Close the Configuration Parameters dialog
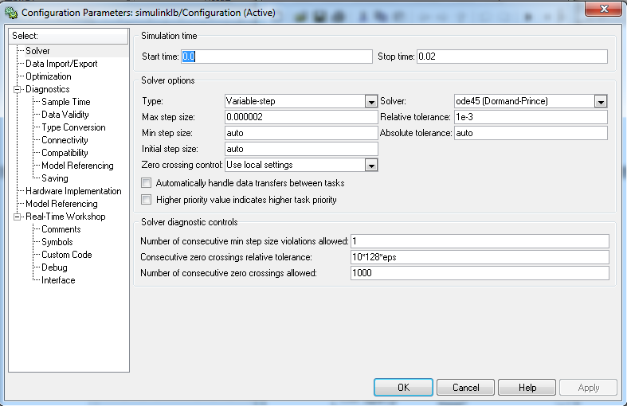The width and height of the screenshot is (627, 406). (604, 9)
